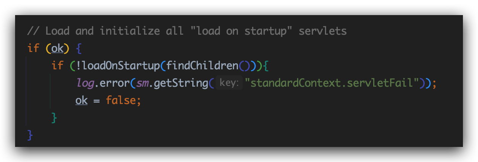The height and width of the screenshot is (162, 478).
Task: Click the ok variable in the assignment line
Action: point(81,101)
